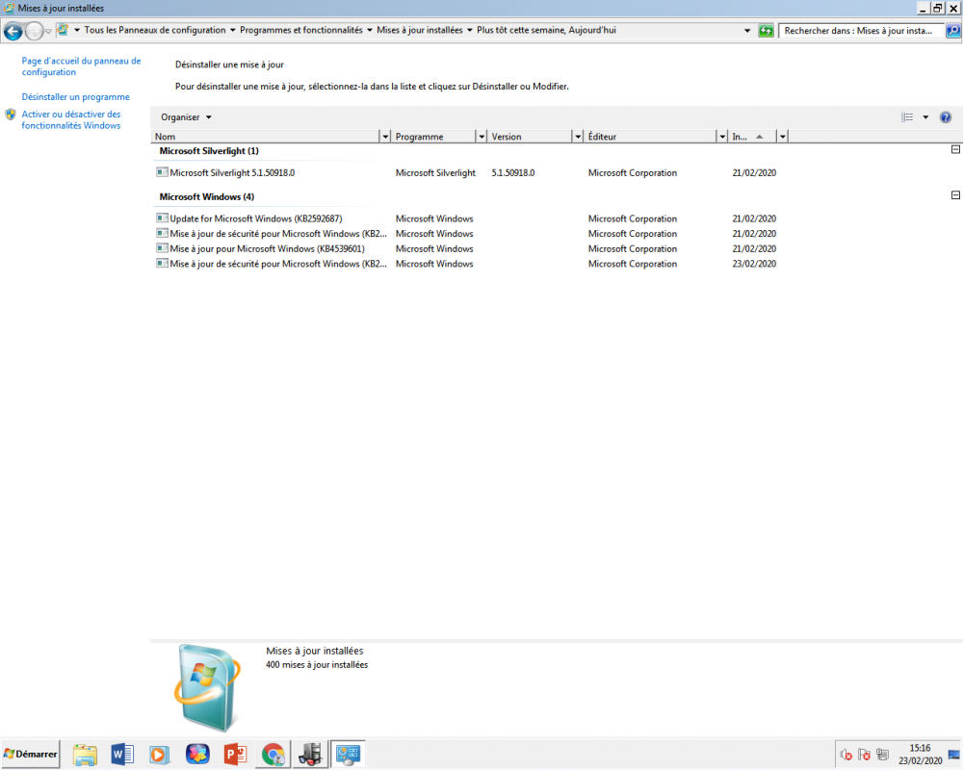Expand the arrow after 'Tous les Panneaux de configuration'
Screen dimensions: 963x770
point(233,30)
